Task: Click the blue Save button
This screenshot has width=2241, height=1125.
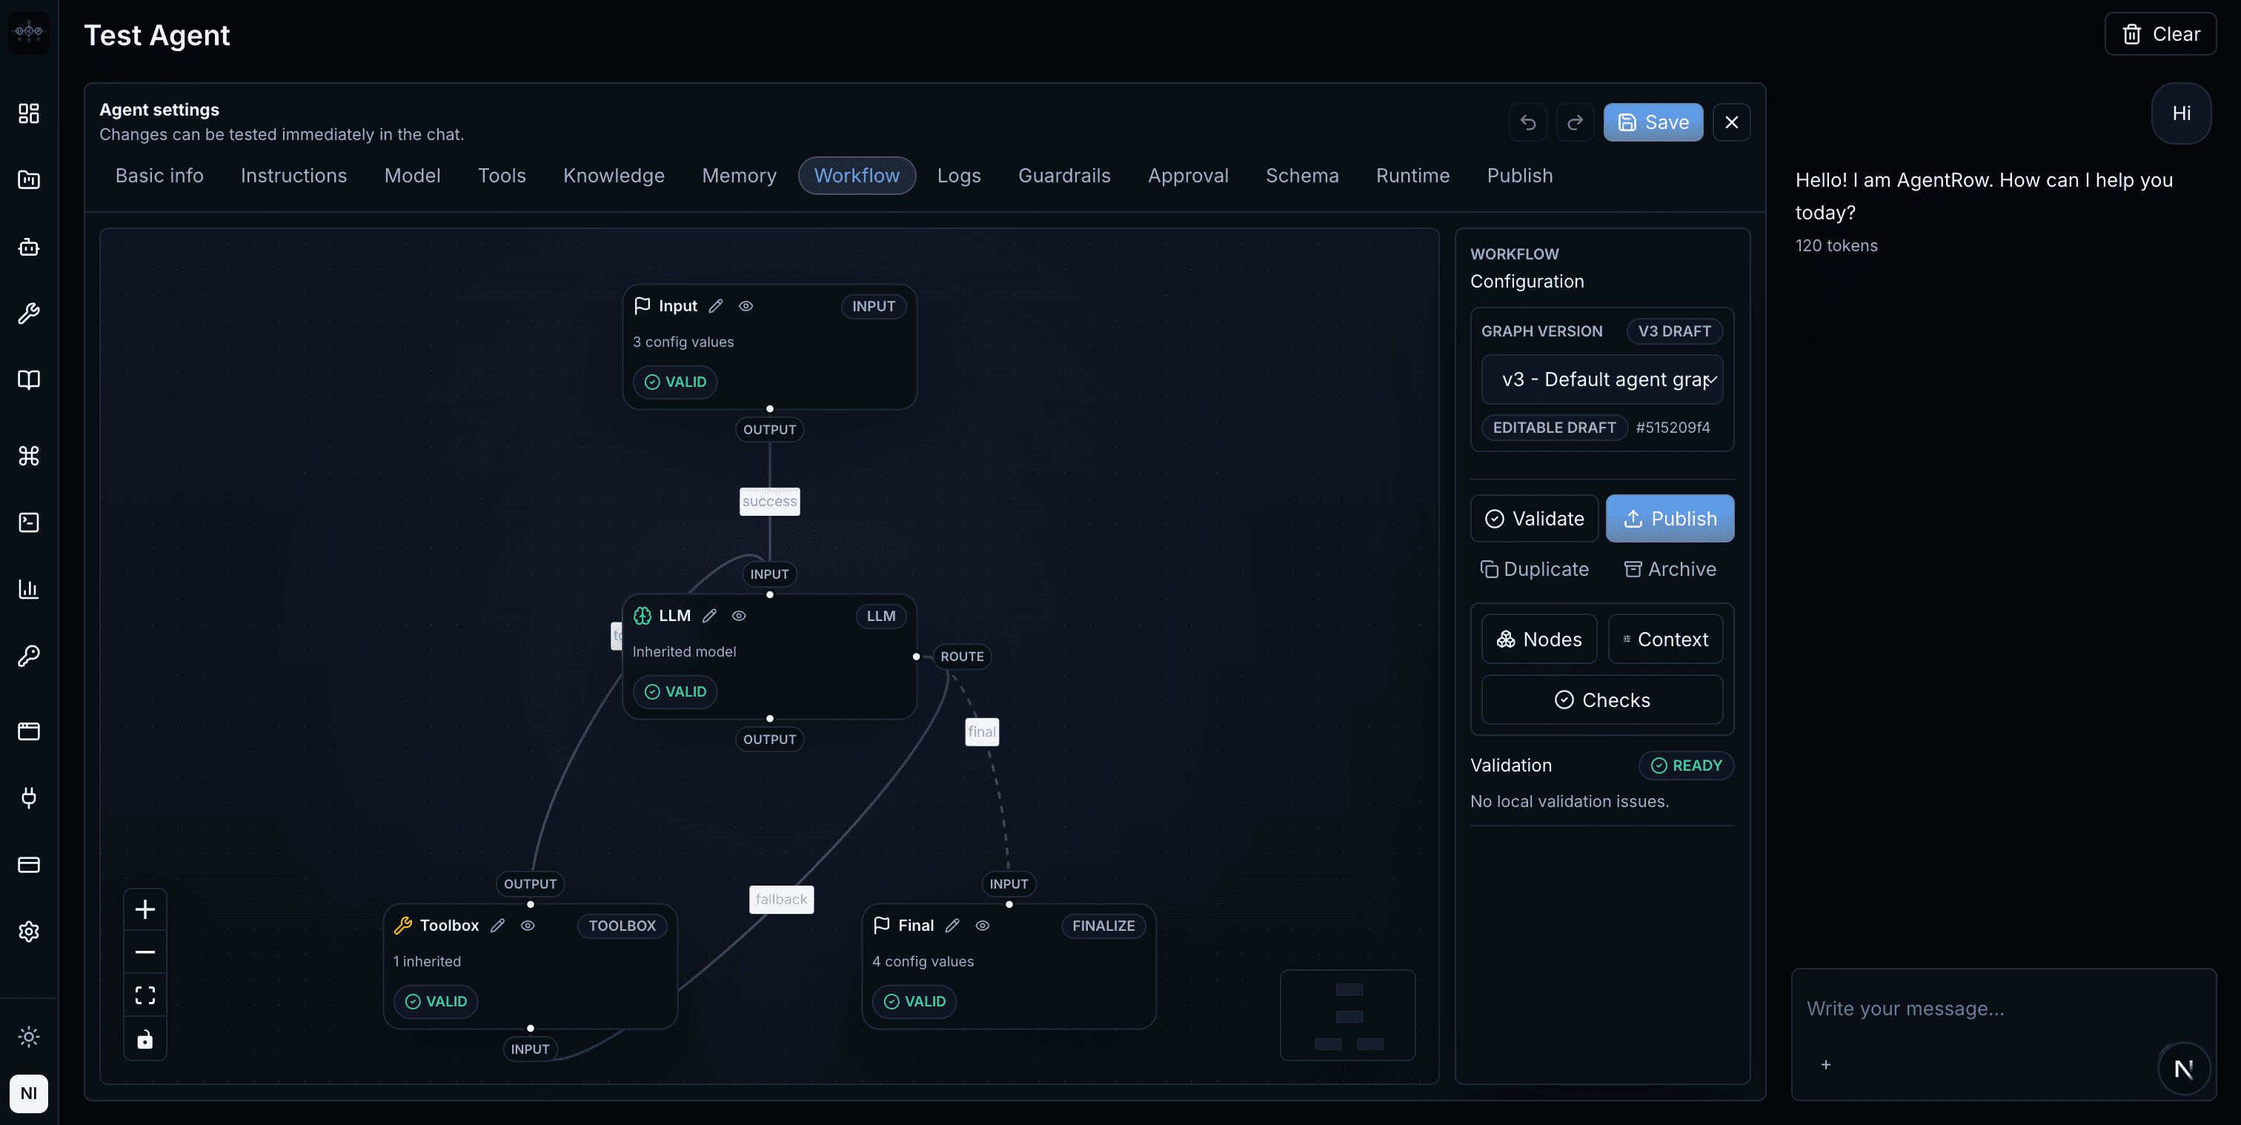Action: [x=1653, y=123]
